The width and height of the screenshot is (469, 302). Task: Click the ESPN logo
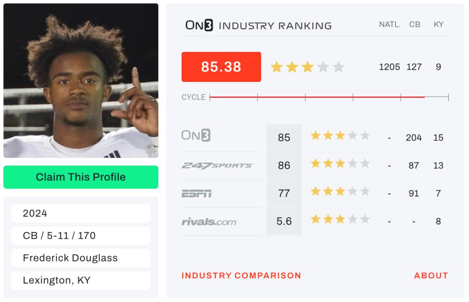coord(197,193)
